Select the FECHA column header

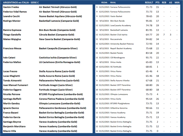(x=104, y=2)
